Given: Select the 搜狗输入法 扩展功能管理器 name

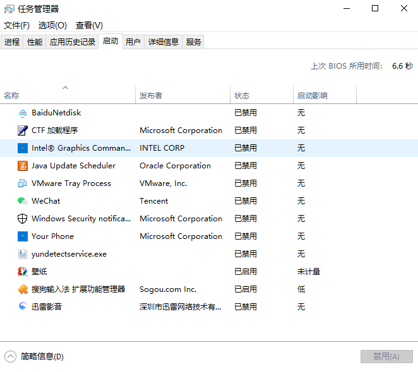Looking at the screenshot, I should [78, 289].
